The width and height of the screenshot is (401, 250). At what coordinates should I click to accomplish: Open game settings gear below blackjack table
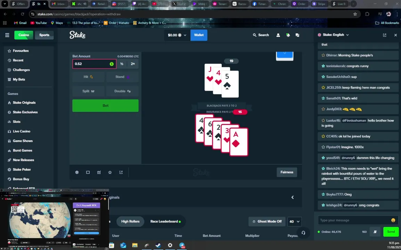click(x=77, y=172)
